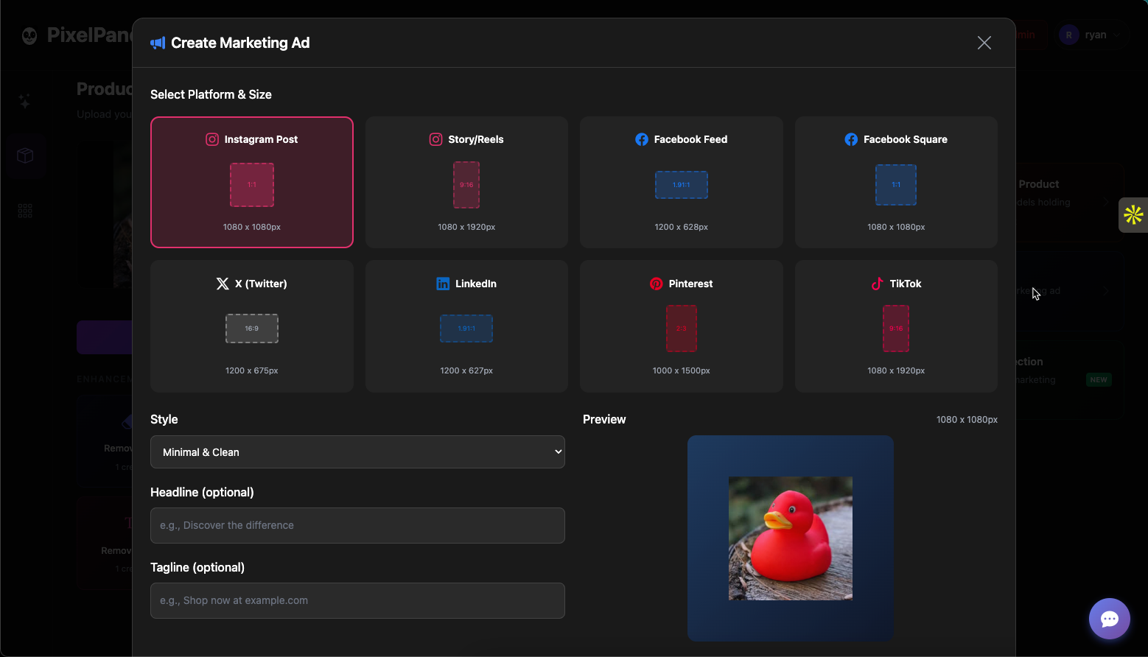Click the X (Twitter) icon on its size card
1148x657 pixels.
click(x=223, y=284)
